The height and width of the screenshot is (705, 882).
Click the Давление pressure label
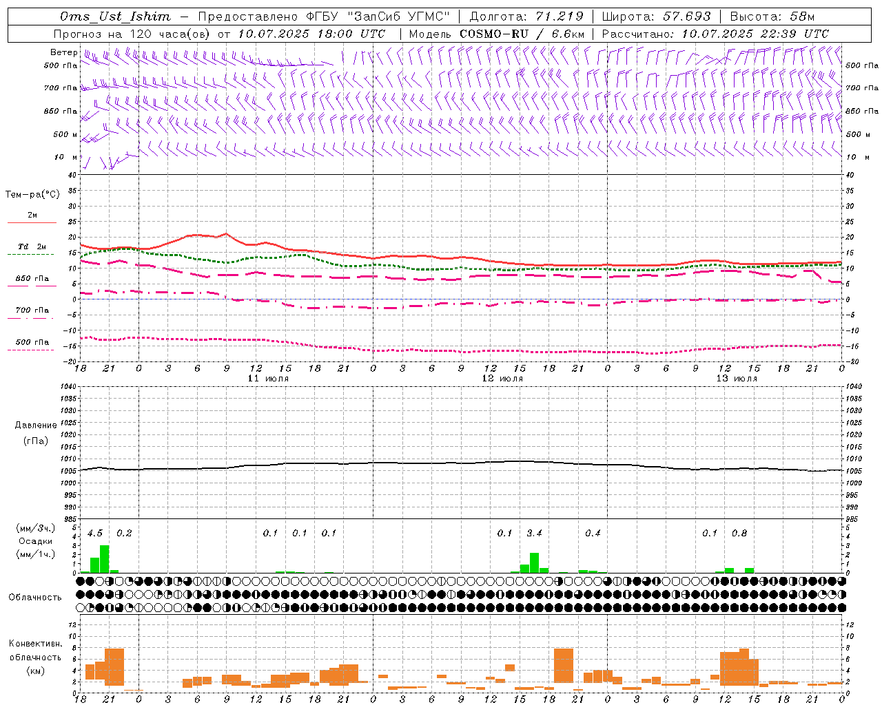(36, 425)
